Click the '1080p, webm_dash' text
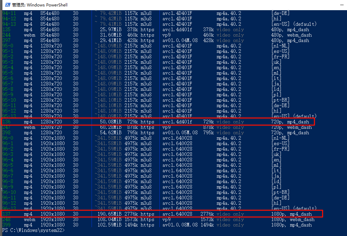The width and height of the screenshot is (347, 236). point(293,219)
